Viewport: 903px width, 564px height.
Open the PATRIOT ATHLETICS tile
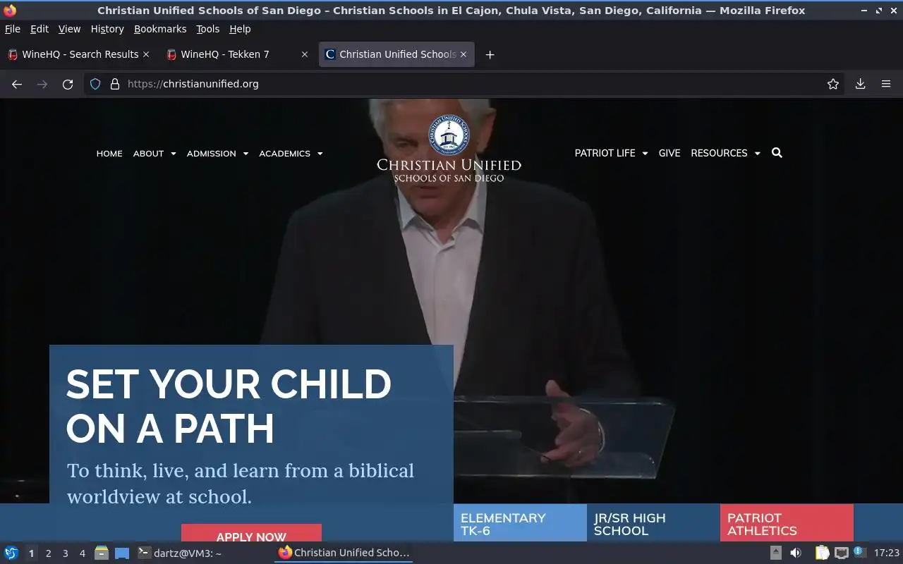point(787,523)
